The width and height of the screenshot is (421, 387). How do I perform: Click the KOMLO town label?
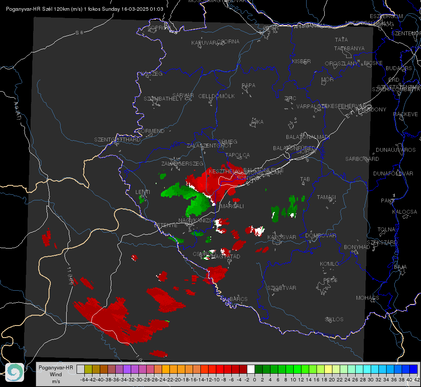329,264
